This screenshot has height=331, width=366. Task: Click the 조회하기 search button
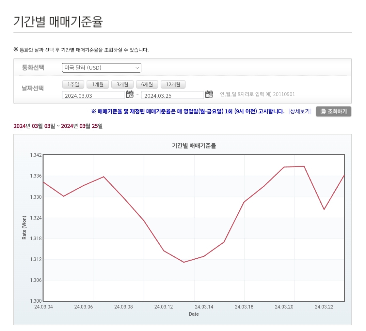click(x=334, y=111)
